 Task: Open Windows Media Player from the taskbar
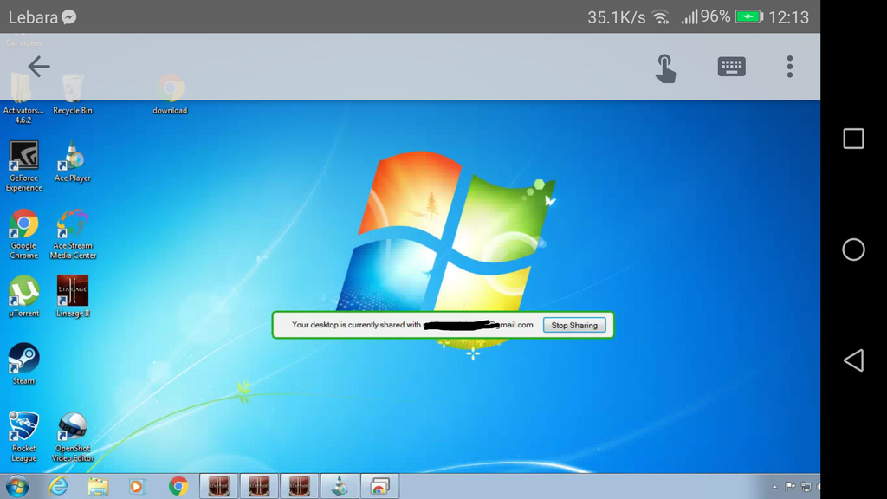pos(137,487)
